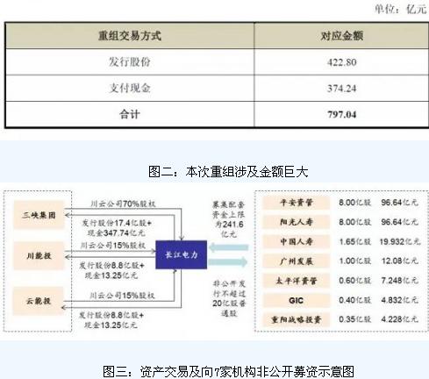The width and height of the screenshot is (429, 379).
Task: Click '96.64亿元' in the 平安资管 row
Action: (x=399, y=203)
